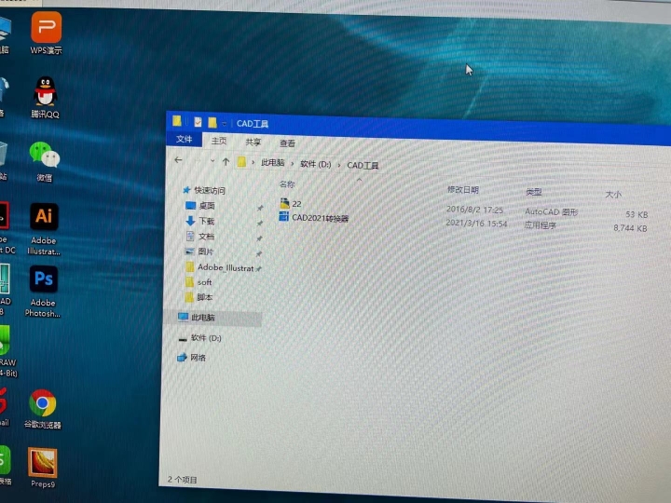
Task: Sort files by 修改日期 column header
Action: [463, 189]
